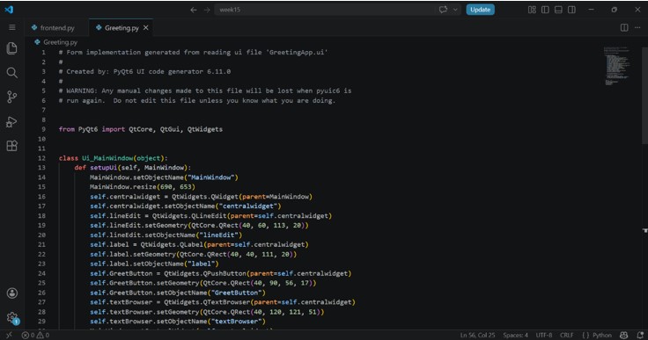Click the Copilot status icon

[623, 335]
